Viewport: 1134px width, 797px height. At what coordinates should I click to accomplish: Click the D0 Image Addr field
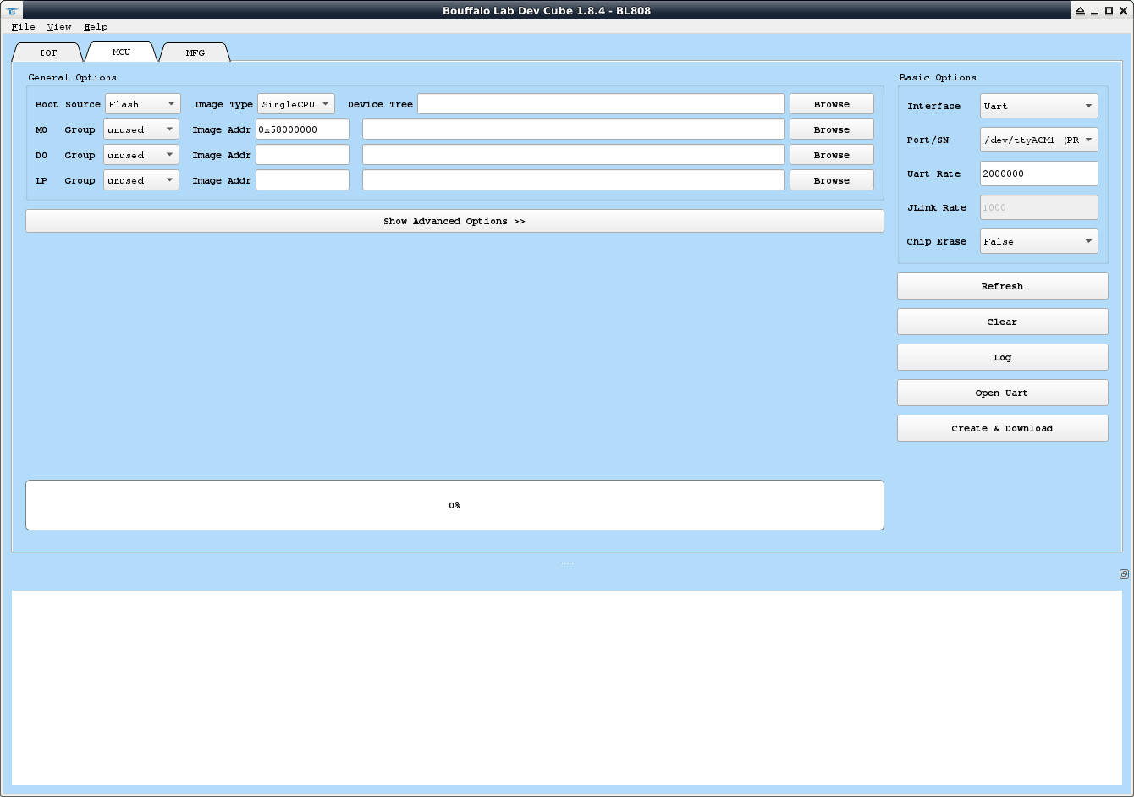[x=302, y=155]
